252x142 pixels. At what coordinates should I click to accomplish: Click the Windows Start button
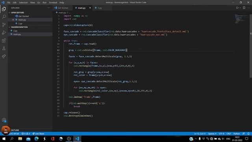[x=4, y=138]
